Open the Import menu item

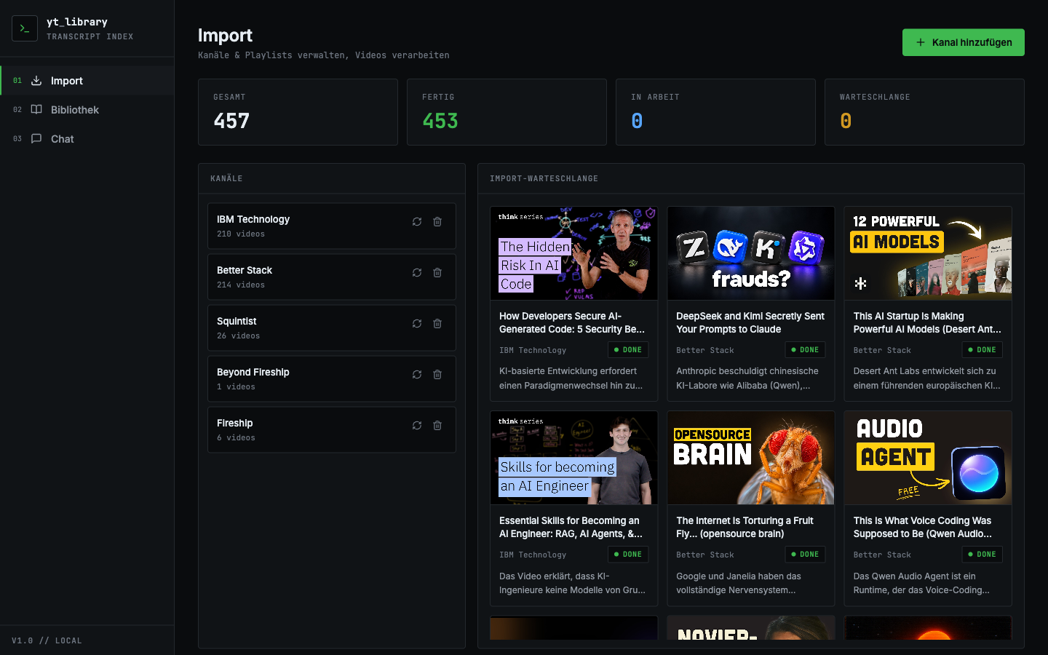point(87,81)
